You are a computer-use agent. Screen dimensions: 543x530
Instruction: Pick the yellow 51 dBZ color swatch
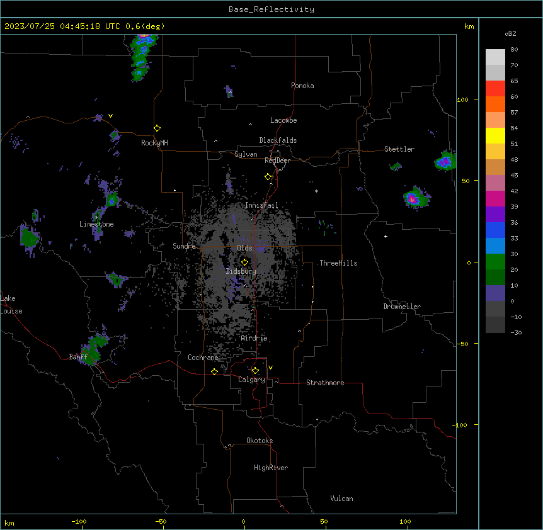tap(495, 135)
